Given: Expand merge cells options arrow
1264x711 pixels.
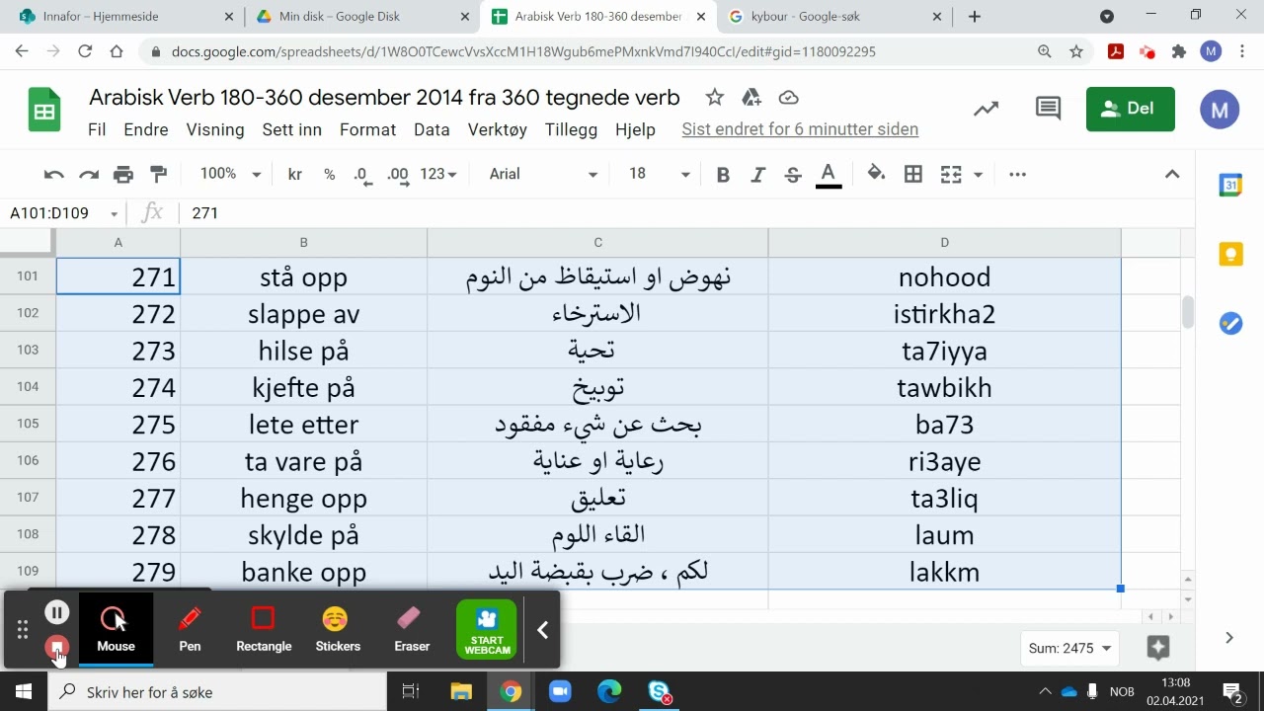Looking at the screenshot, I should (978, 175).
